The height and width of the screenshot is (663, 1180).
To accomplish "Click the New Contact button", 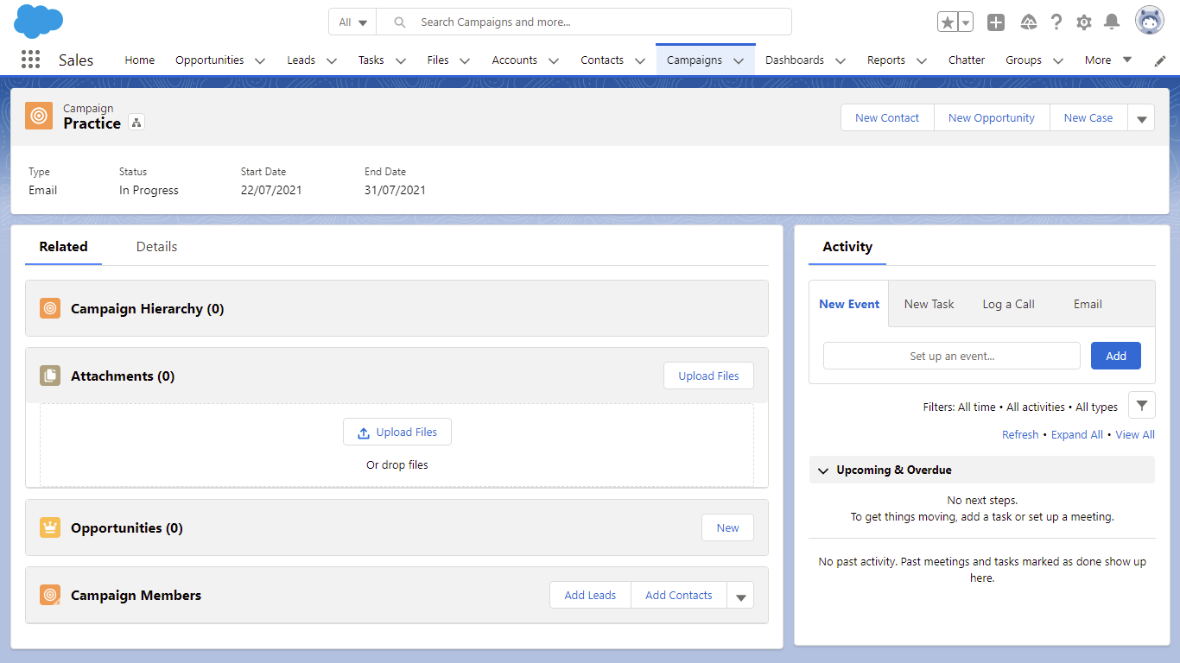I will (x=887, y=118).
